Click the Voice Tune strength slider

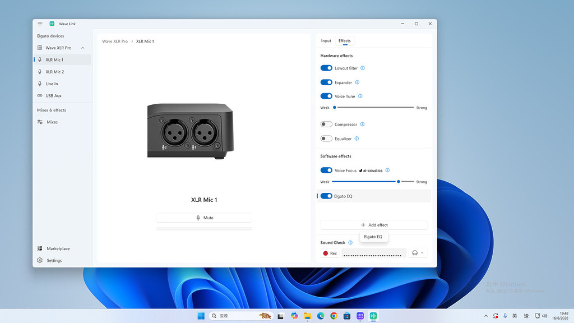point(373,107)
